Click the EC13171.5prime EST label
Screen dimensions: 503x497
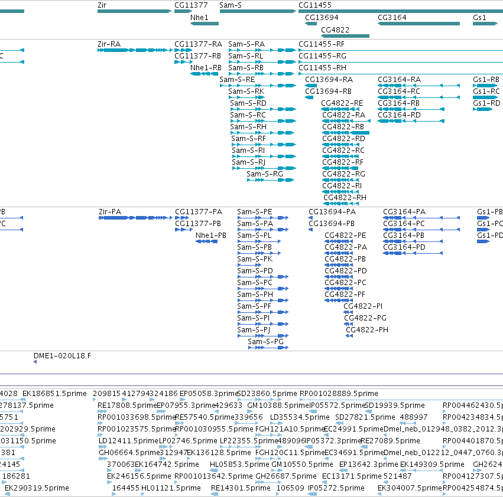tap(352, 476)
